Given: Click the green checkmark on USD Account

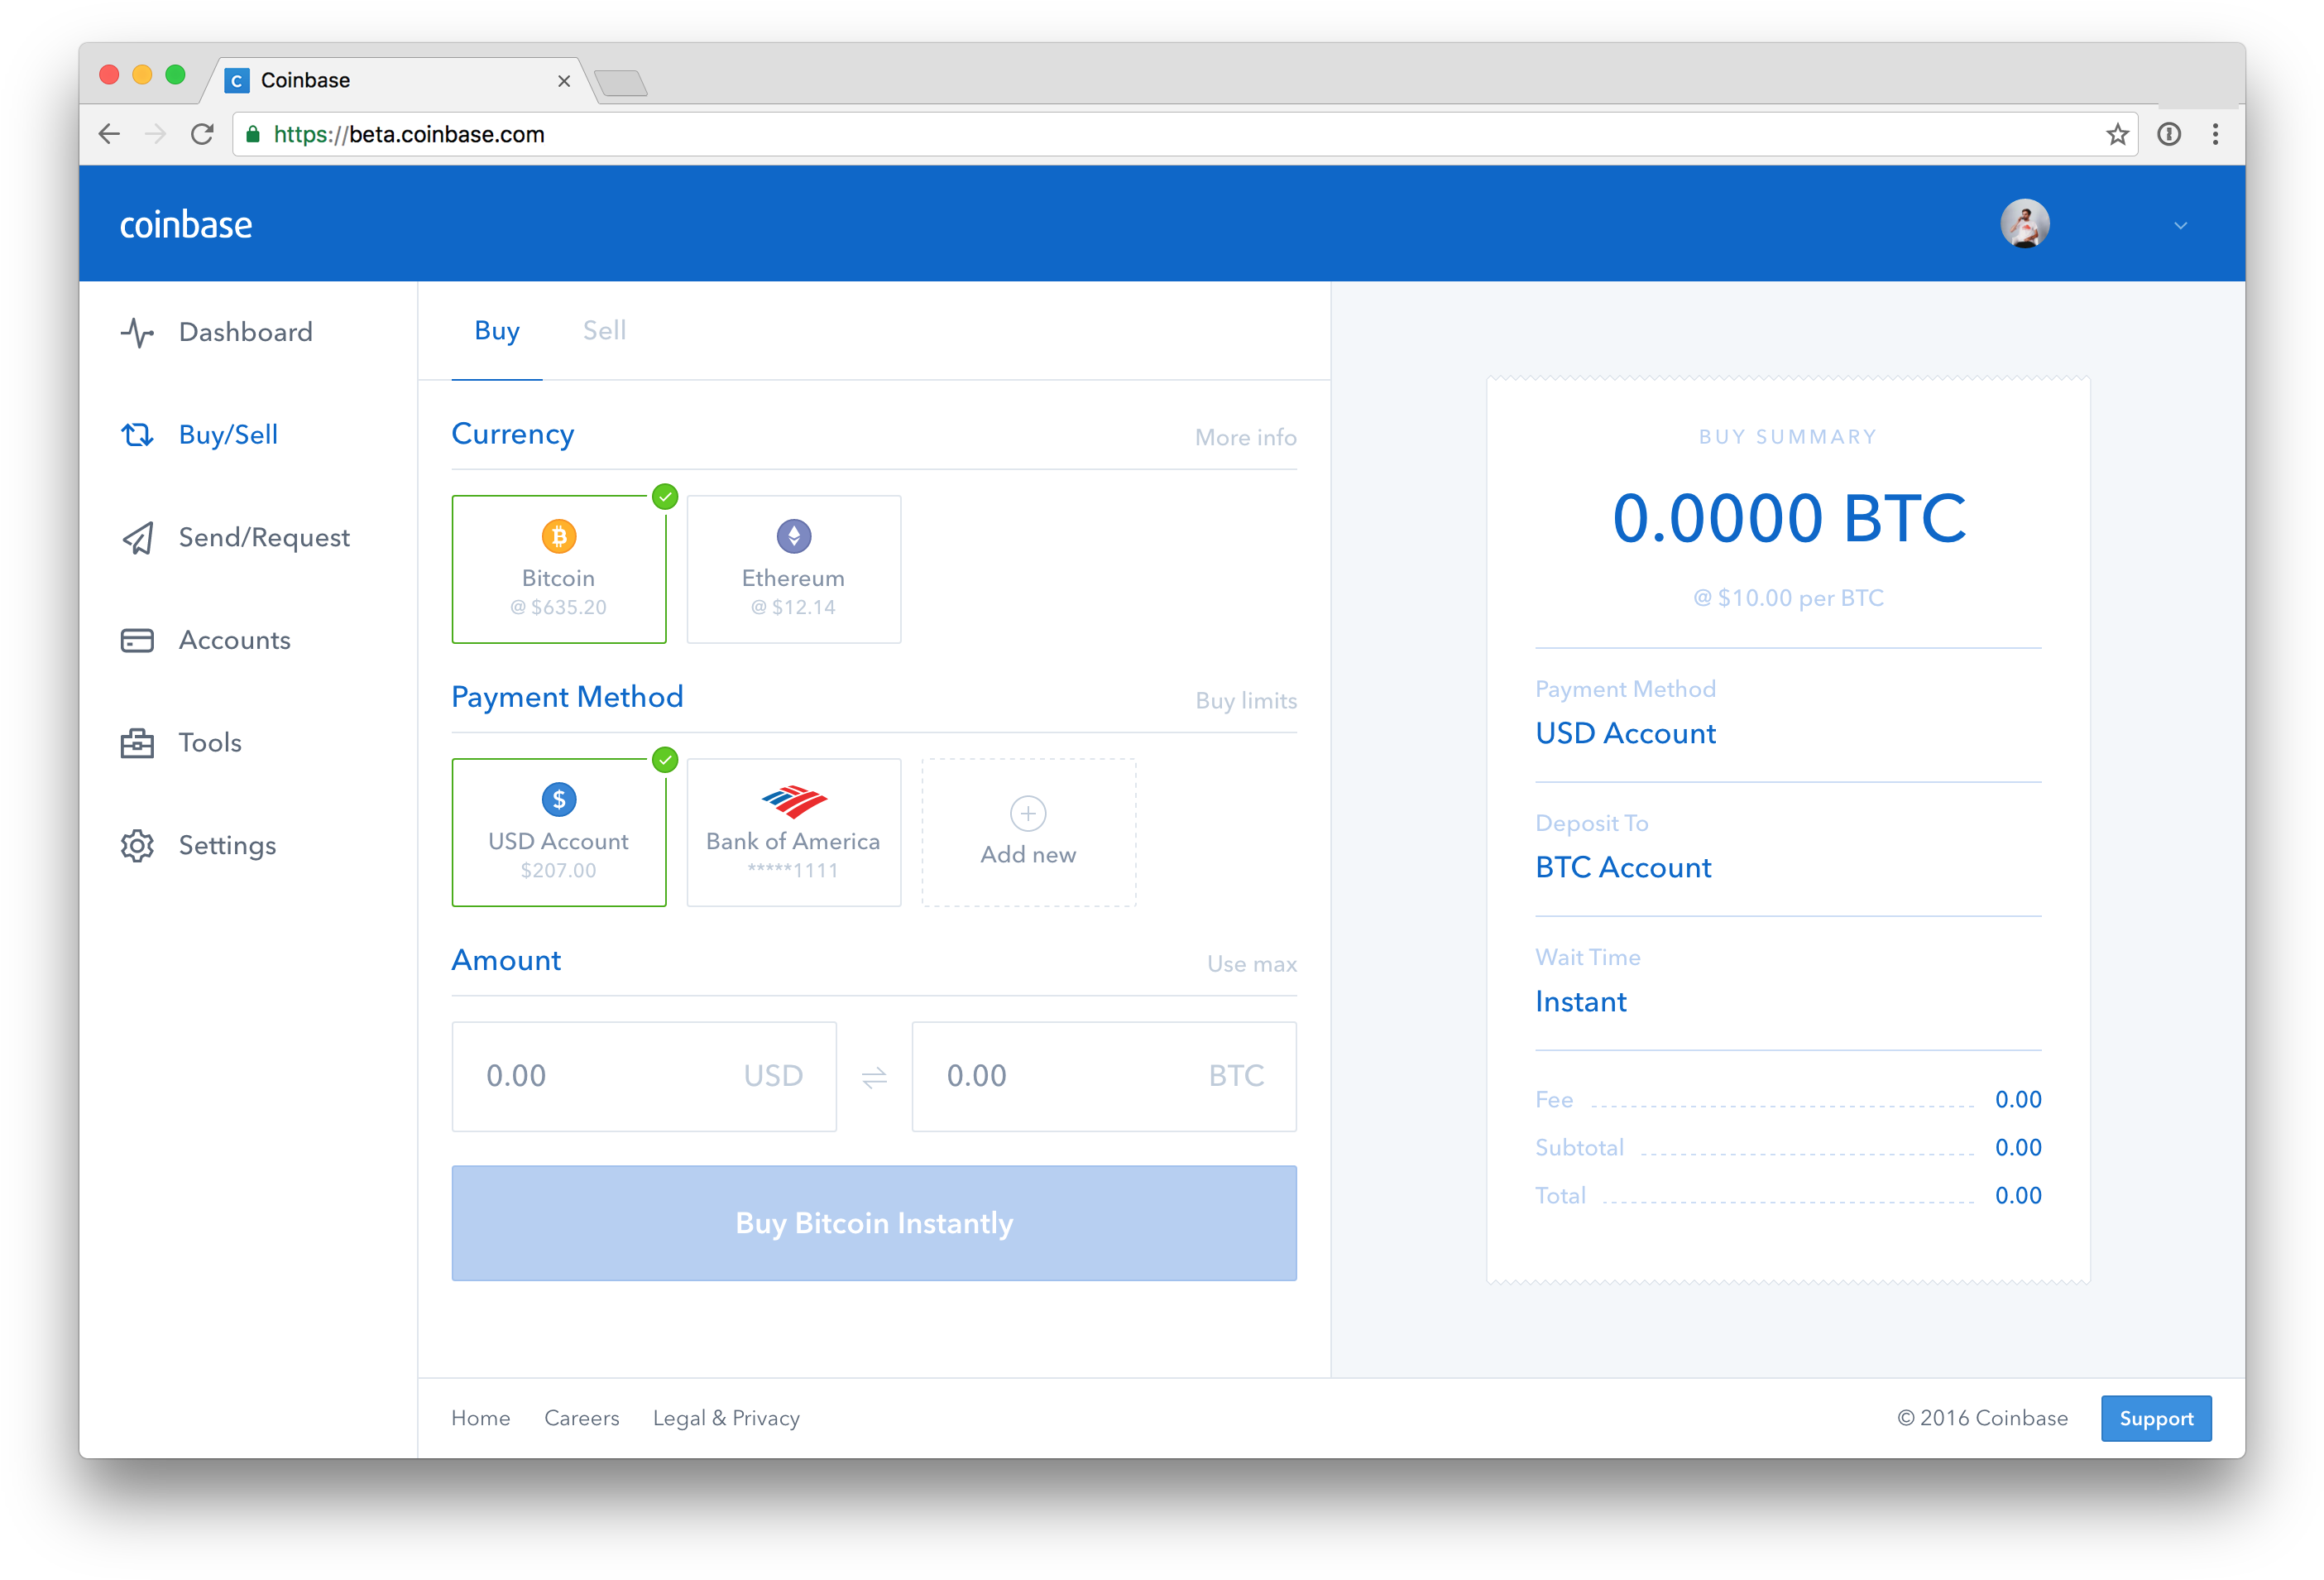Looking at the screenshot, I should point(665,761).
